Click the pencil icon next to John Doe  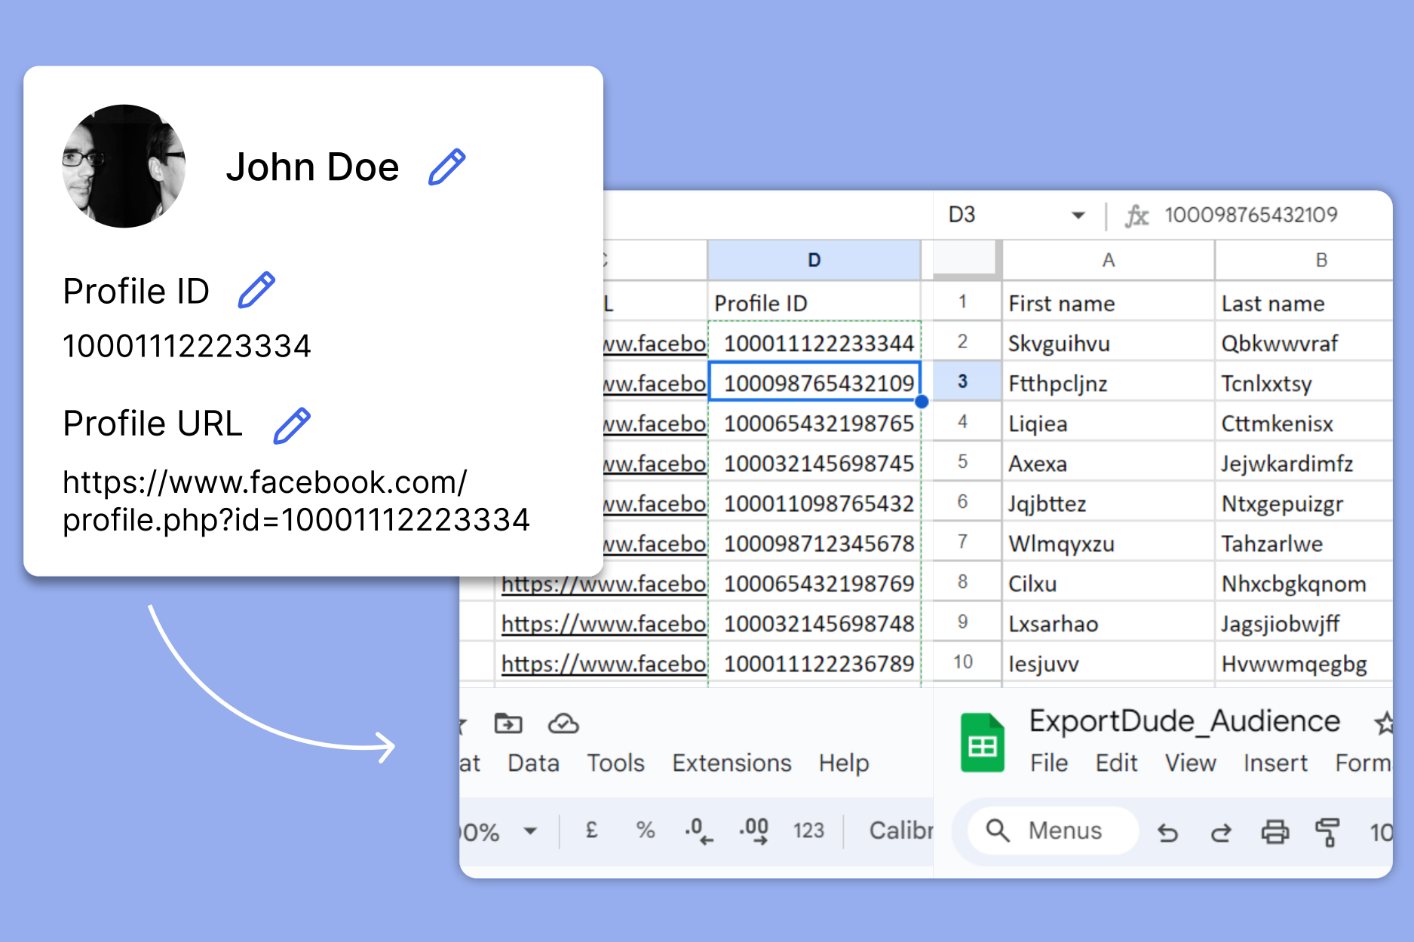pos(447,167)
